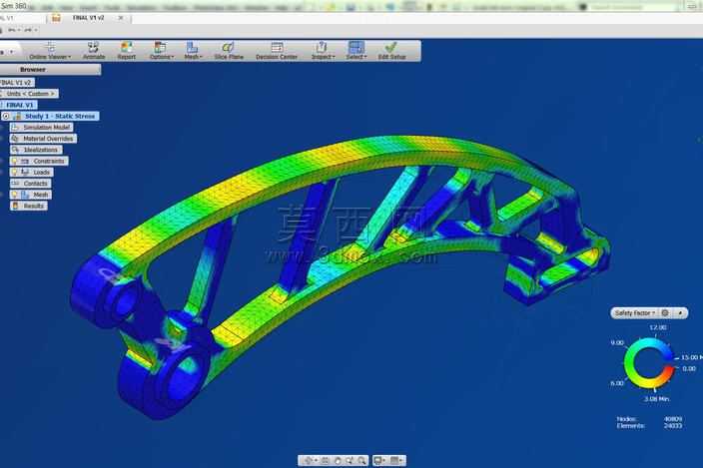Open the Safety Factor result dropdown
703x468 pixels.
[635, 313]
